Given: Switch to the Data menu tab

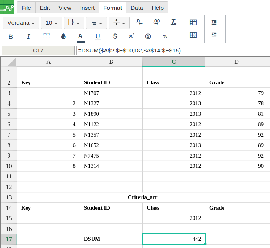Looking at the screenshot, I should 137,8.
